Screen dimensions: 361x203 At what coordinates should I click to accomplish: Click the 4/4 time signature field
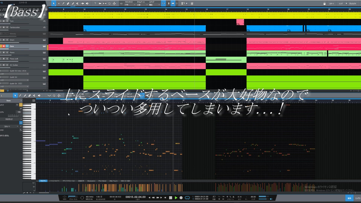(x=240, y=197)
